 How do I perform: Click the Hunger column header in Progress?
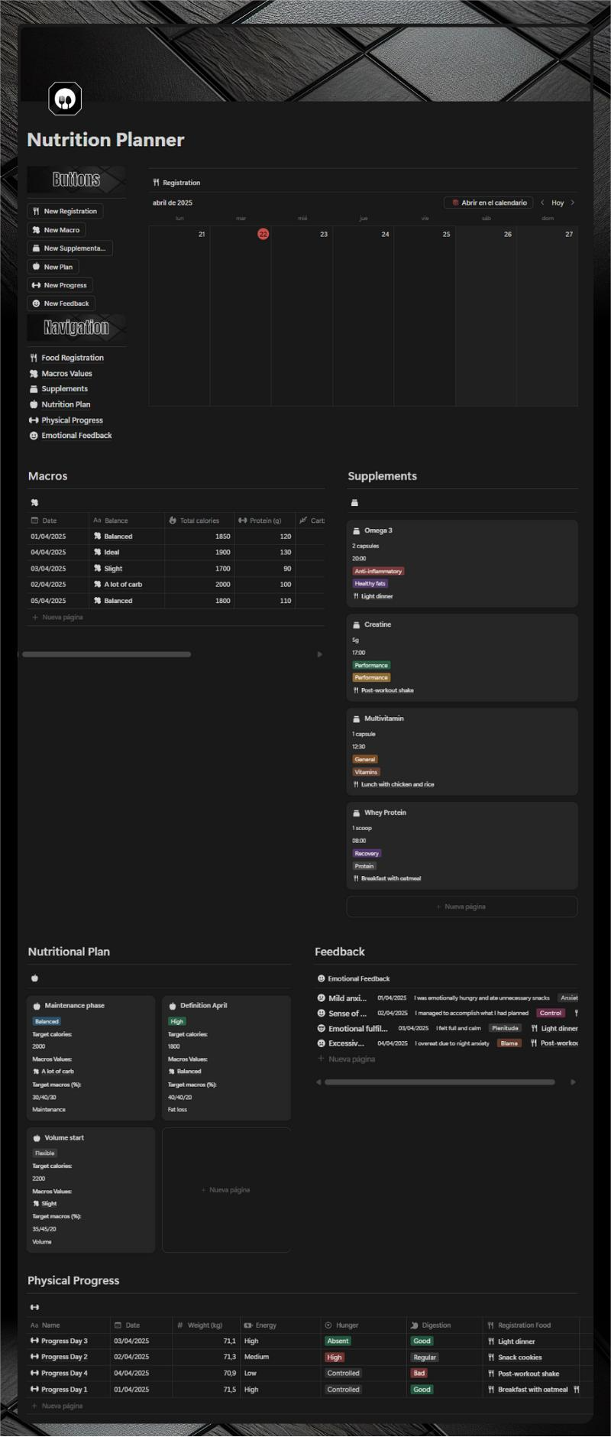click(x=347, y=1325)
